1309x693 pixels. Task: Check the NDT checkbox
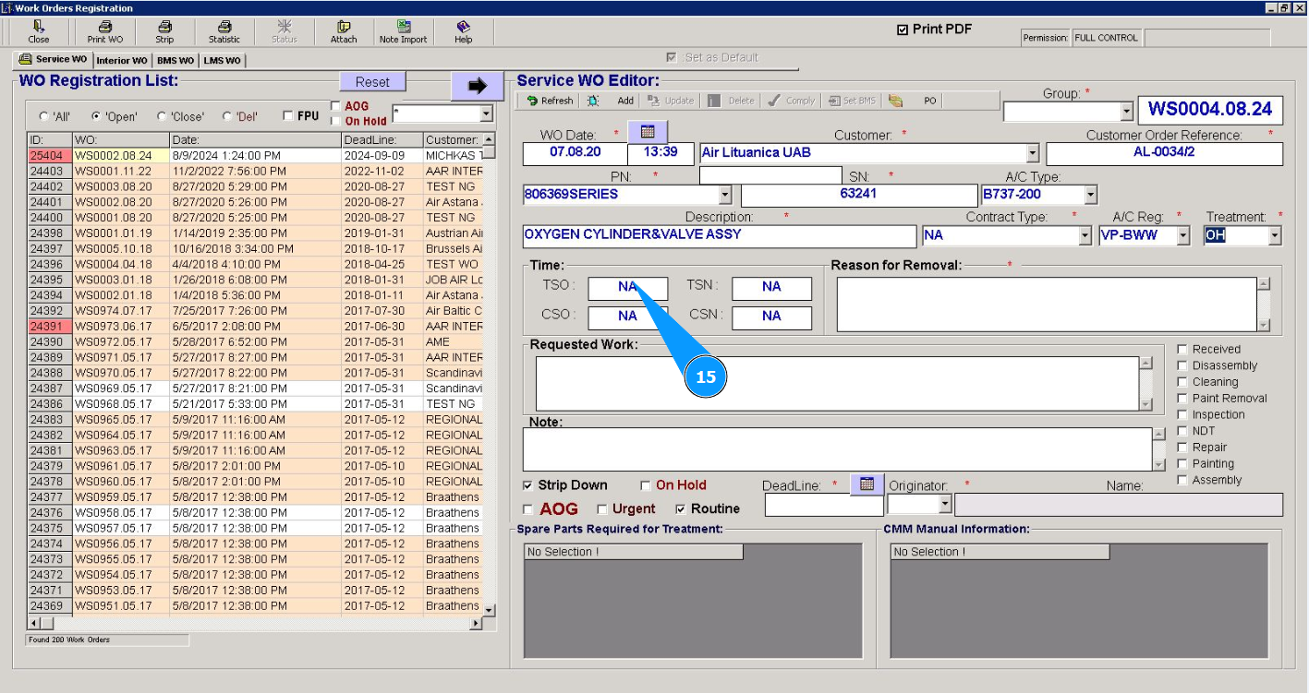(x=1182, y=431)
